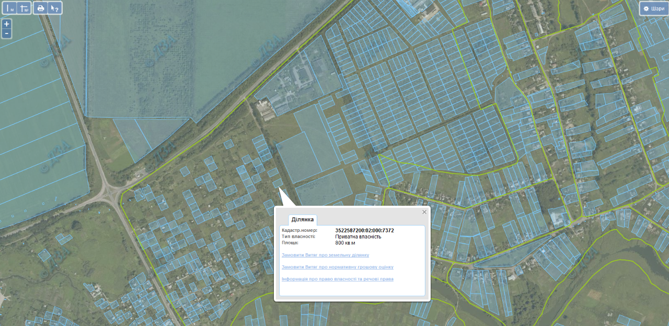Select the Ділянка tab in popup
The image size is (669, 326).
[303, 219]
